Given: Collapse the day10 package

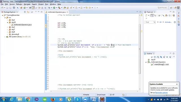Looking at the screenshot, I should click(x=8, y=22).
